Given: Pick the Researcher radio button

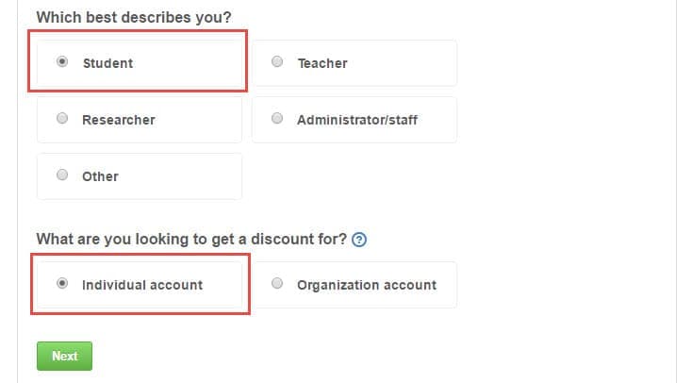Looking at the screenshot, I should pyautogui.click(x=62, y=119).
